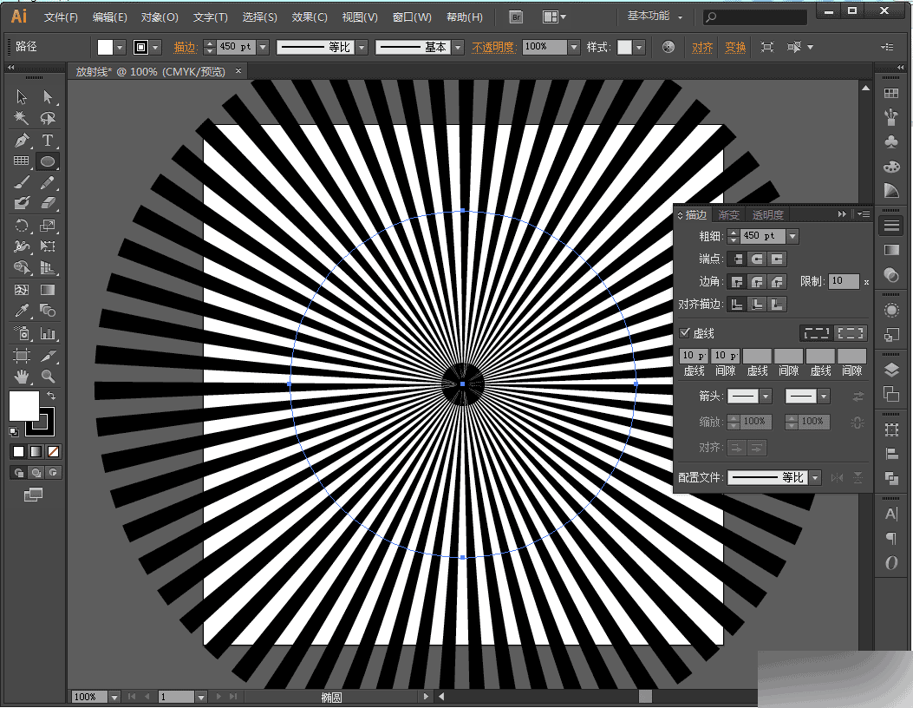Open the stroke weight dropdown in 描边 panel
This screenshot has height=708, width=913.
(x=792, y=236)
